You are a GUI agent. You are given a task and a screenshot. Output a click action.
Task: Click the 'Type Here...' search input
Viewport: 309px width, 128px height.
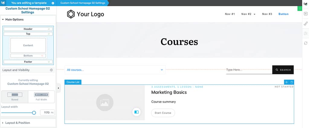tap(249, 70)
